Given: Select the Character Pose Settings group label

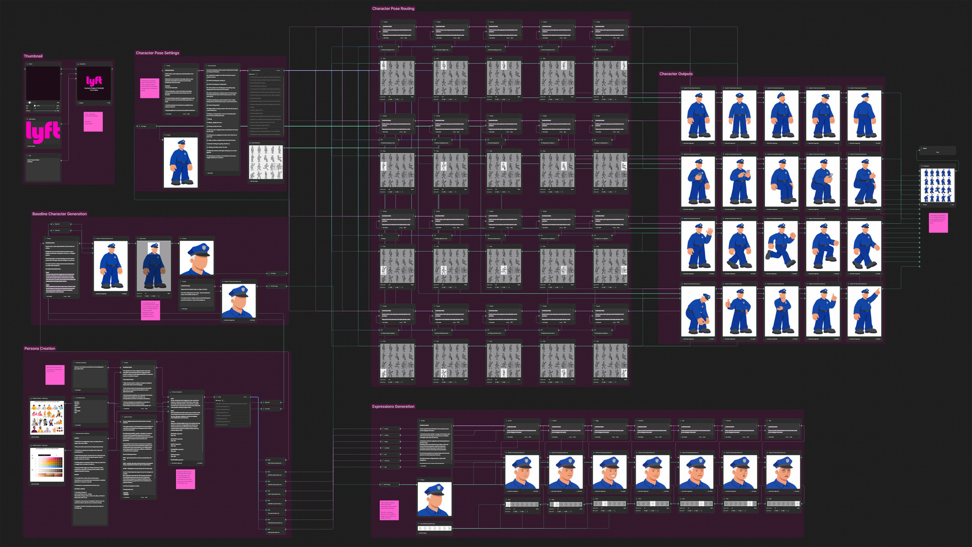Looking at the screenshot, I should [157, 53].
